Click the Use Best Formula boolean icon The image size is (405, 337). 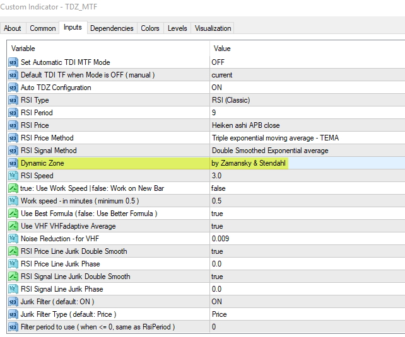tap(13, 214)
